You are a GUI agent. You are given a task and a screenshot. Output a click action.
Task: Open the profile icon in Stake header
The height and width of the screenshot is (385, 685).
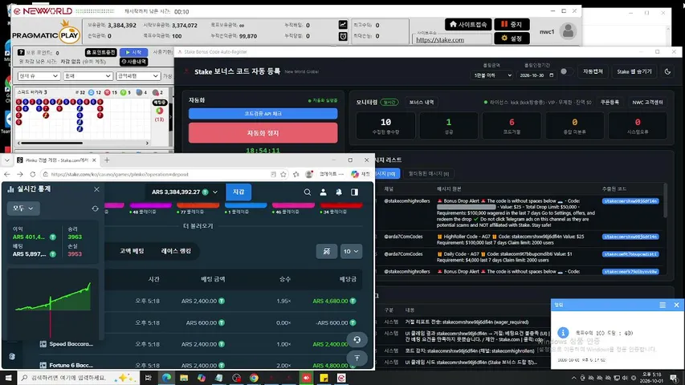pyautogui.click(x=324, y=192)
